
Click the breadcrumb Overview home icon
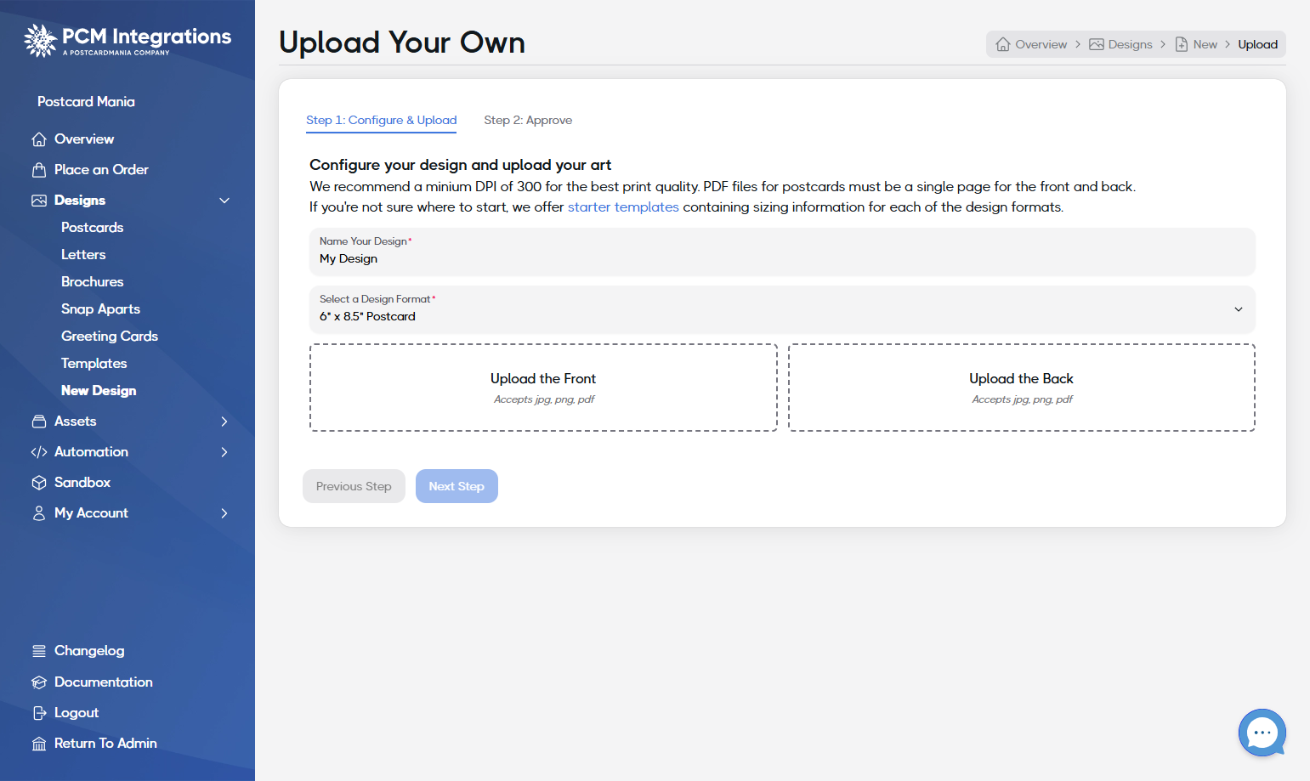1003,44
